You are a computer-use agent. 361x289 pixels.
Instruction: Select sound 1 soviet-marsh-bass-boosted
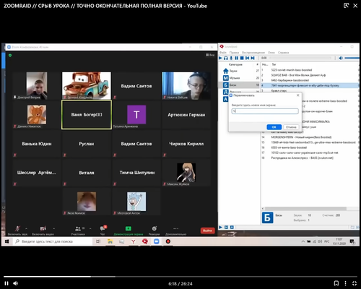pos(310,70)
